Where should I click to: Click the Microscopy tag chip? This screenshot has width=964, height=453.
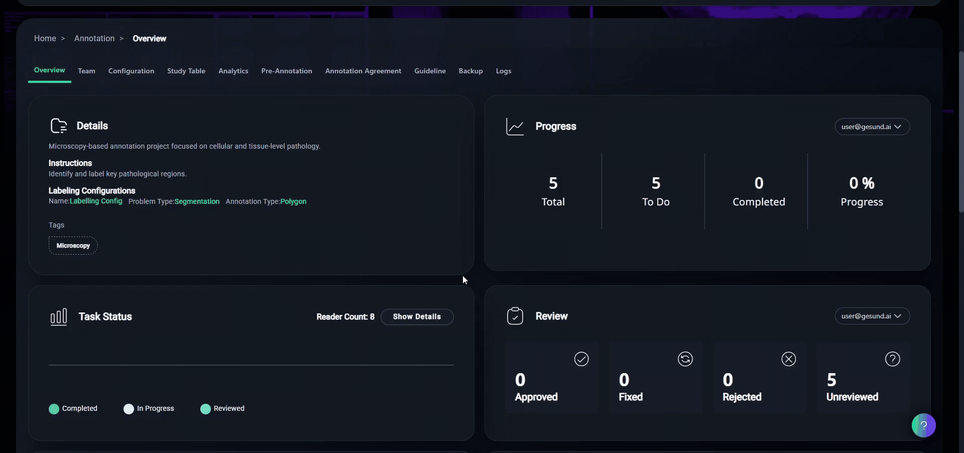(x=73, y=246)
